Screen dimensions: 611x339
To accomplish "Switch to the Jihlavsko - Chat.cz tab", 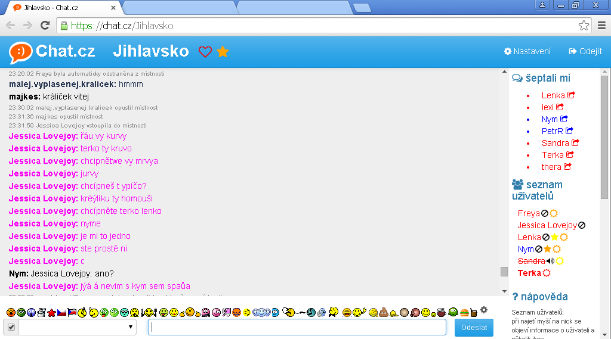I will coord(64,8).
